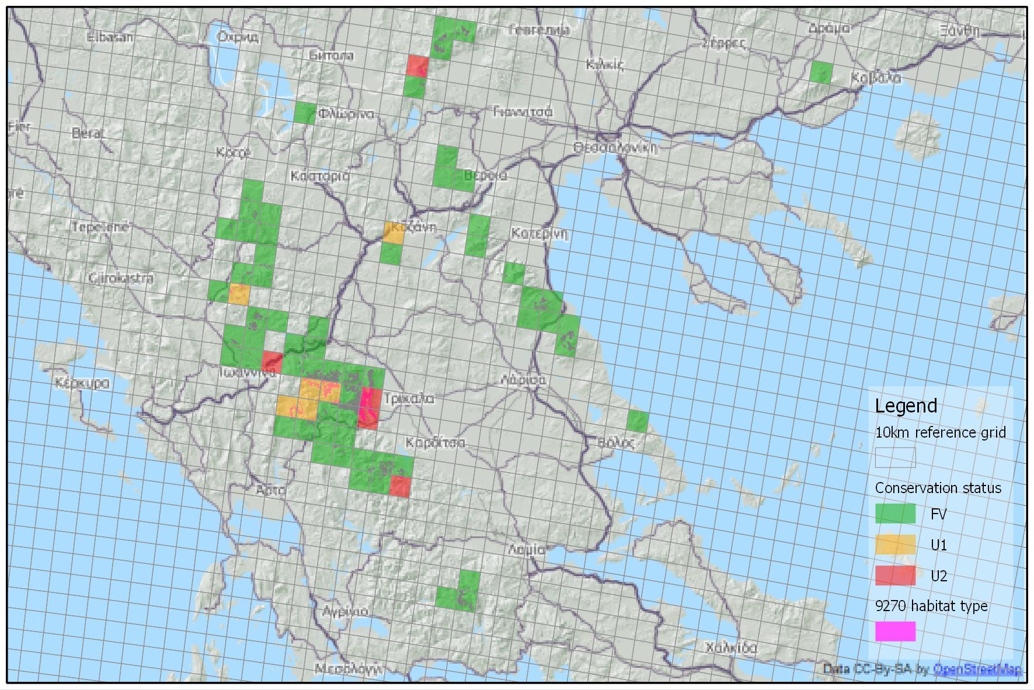Viewport: 1034px width, 690px height.
Task: Click the Θεσσαλονίκη city label
Action: pyautogui.click(x=615, y=148)
